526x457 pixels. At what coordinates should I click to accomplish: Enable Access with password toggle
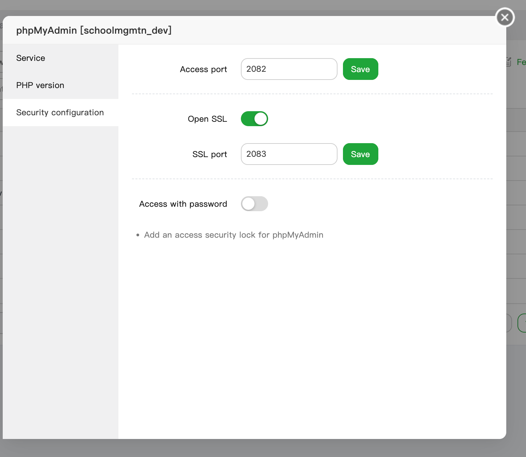[x=254, y=204]
